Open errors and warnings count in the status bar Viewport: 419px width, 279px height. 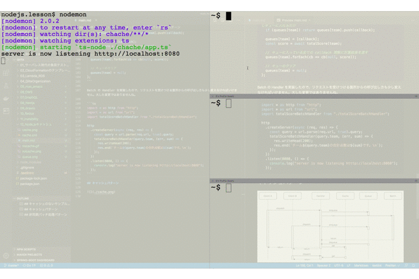[x=47, y=266]
